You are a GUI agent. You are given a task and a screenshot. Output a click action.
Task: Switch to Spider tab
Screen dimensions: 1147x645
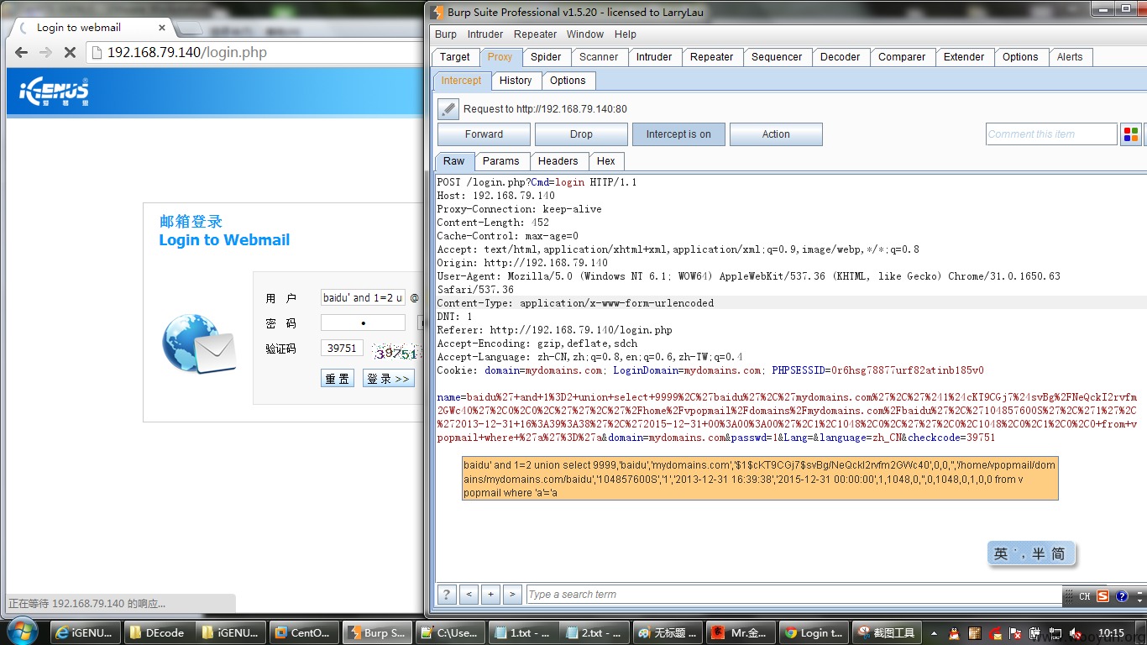pyautogui.click(x=546, y=57)
